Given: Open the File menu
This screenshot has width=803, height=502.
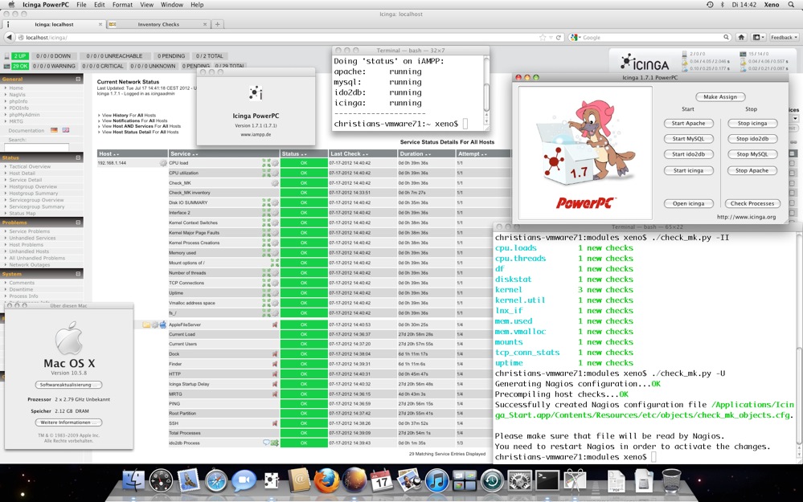Looking at the screenshot, I should point(81,5).
